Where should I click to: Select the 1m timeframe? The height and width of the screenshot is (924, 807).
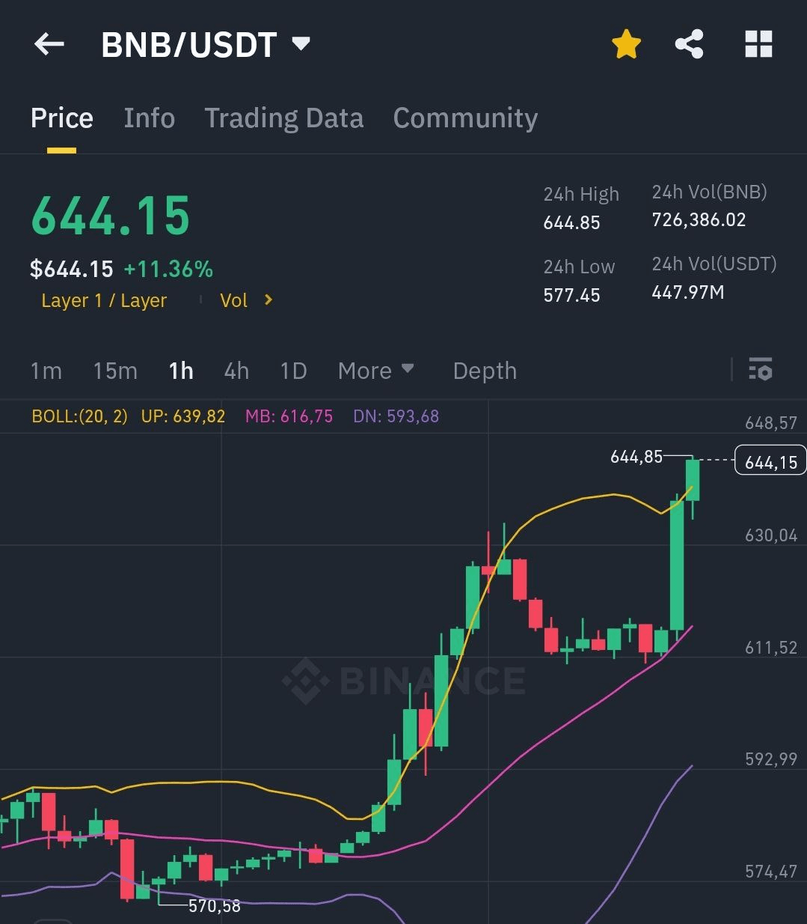pos(46,371)
